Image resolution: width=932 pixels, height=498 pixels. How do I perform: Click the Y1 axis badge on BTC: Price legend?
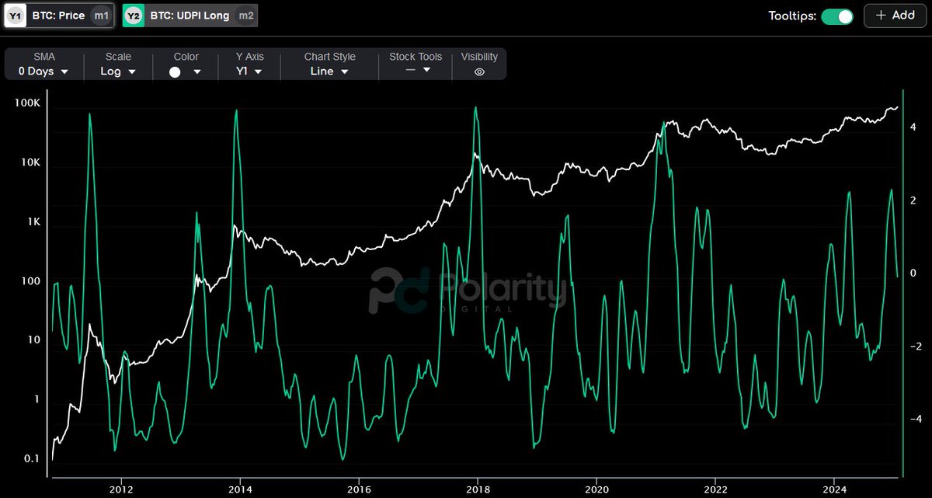(x=15, y=14)
